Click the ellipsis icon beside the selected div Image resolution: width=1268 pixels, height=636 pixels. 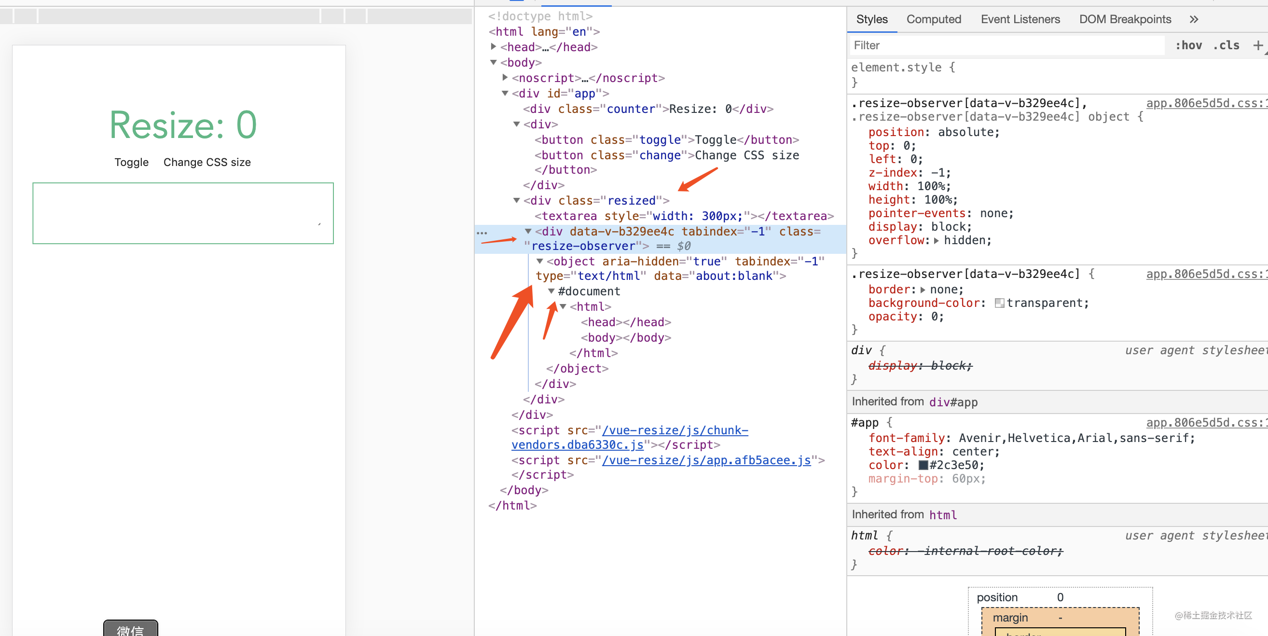(482, 232)
